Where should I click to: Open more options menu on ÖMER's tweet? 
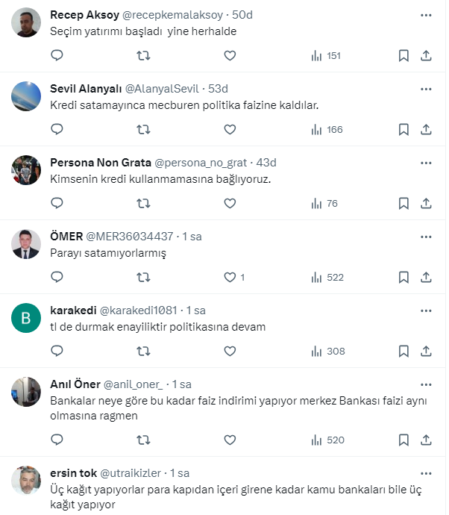point(426,236)
